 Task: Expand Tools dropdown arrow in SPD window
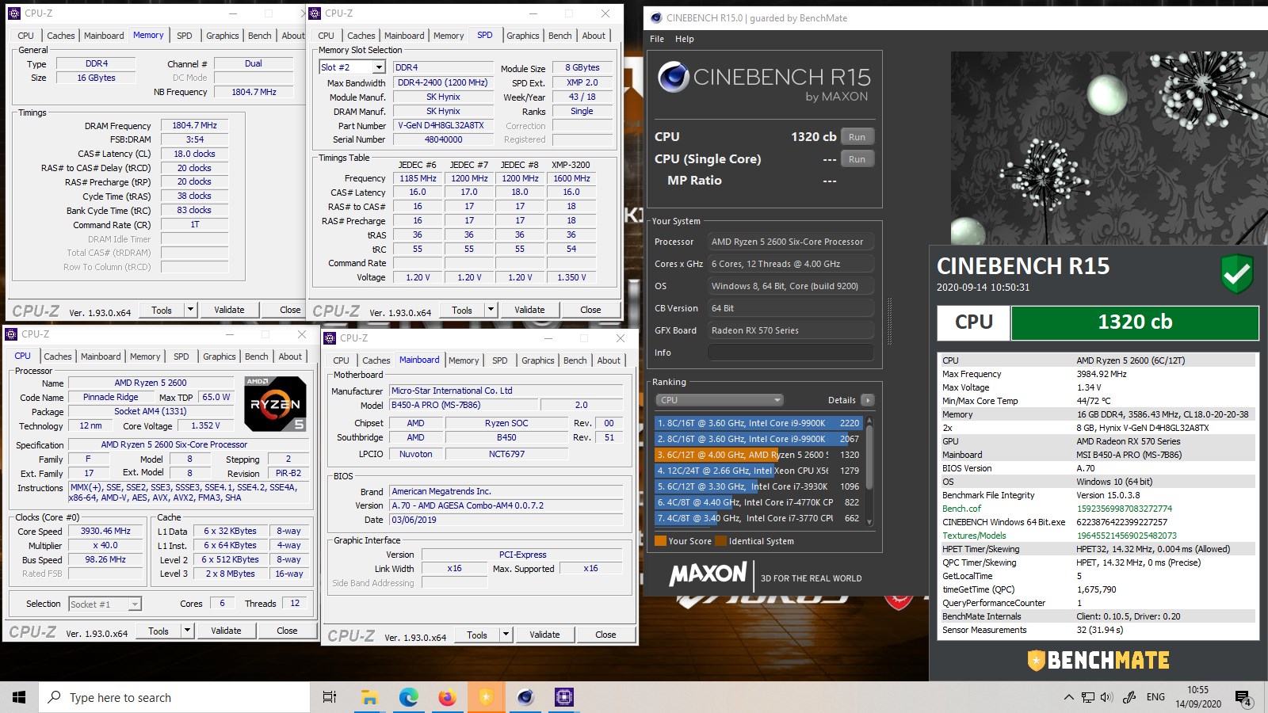491,310
